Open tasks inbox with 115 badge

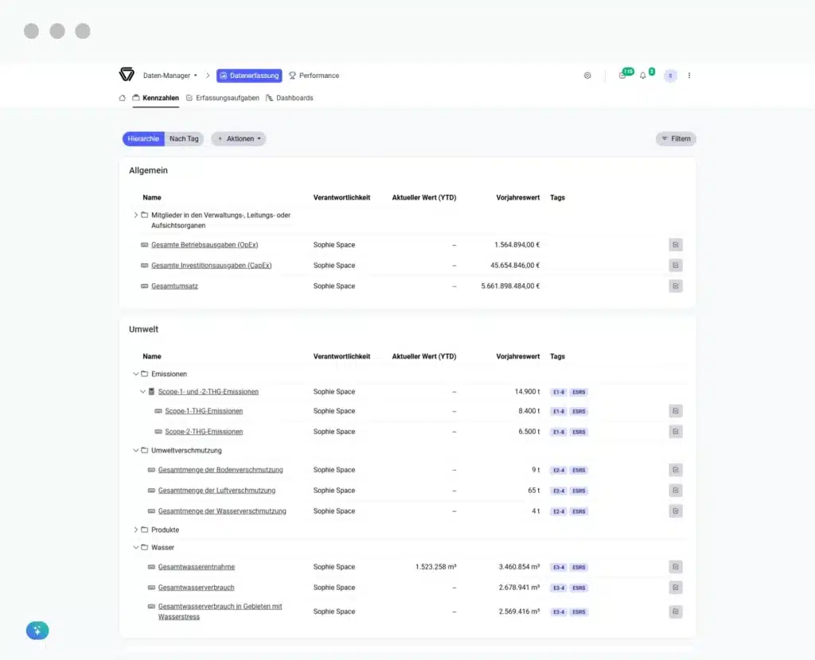click(622, 76)
